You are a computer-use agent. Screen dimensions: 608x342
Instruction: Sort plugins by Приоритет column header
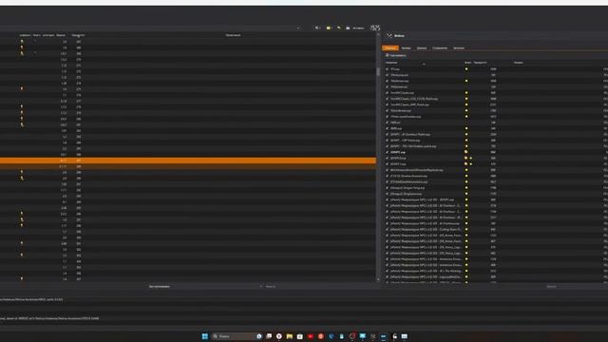pyautogui.click(x=481, y=63)
